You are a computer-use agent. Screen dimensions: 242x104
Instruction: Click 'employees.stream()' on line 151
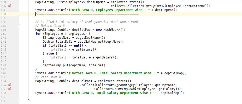[x=114, y=81]
